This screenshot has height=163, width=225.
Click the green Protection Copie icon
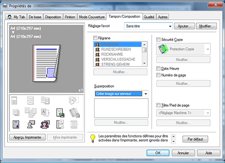point(163,49)
